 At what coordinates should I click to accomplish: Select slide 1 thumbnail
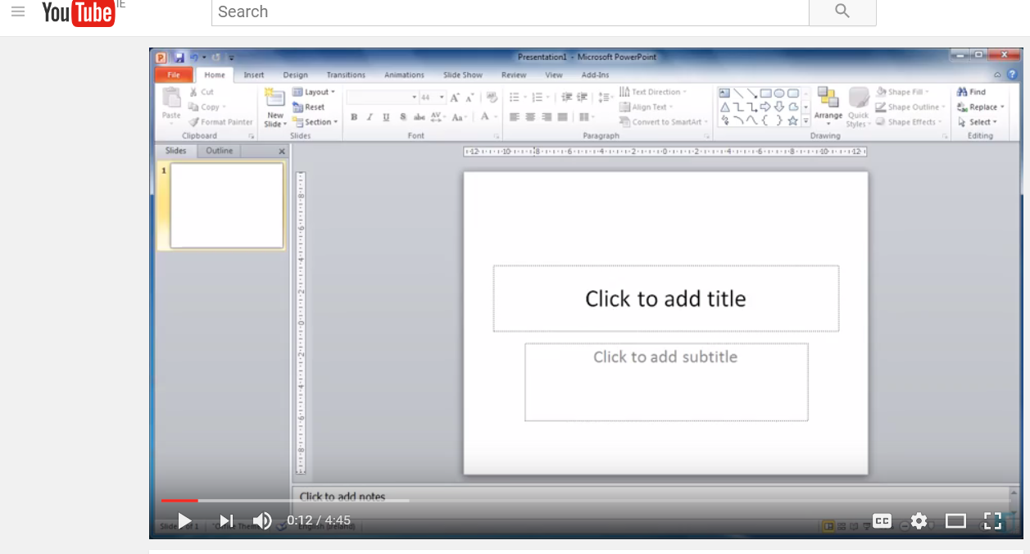tap(226, 206)
